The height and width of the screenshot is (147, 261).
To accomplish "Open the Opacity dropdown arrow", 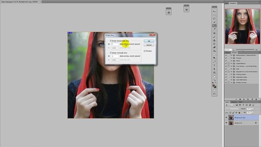I will [253, 109].
